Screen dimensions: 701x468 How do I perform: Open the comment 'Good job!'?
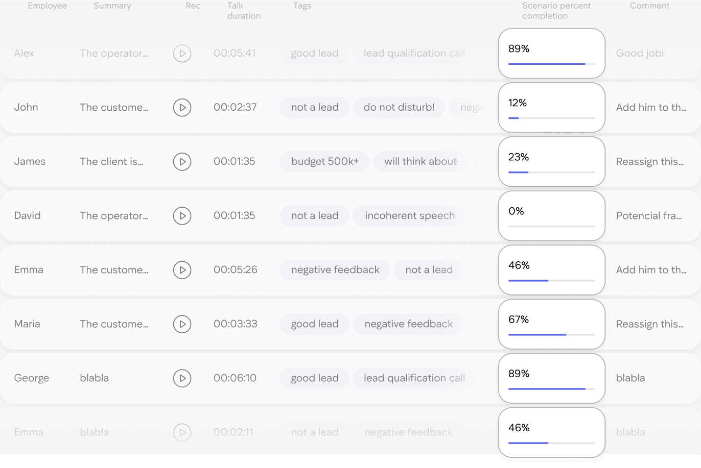[640, 54]
